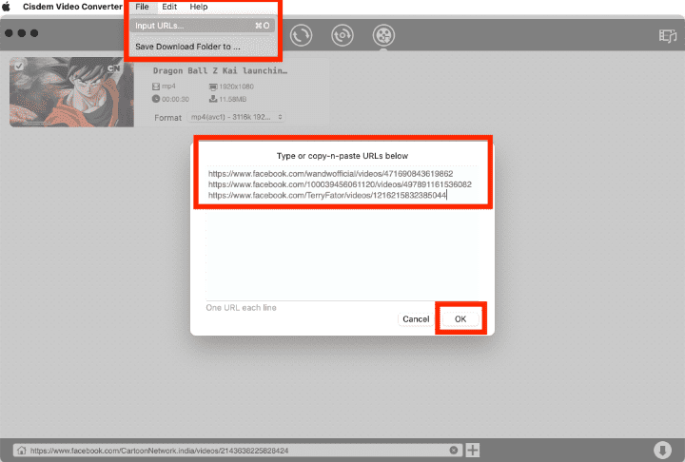This screenshot has width=685, height=462.
Task: Start download with the bottom arrow icon
Action: coord(662,451)
